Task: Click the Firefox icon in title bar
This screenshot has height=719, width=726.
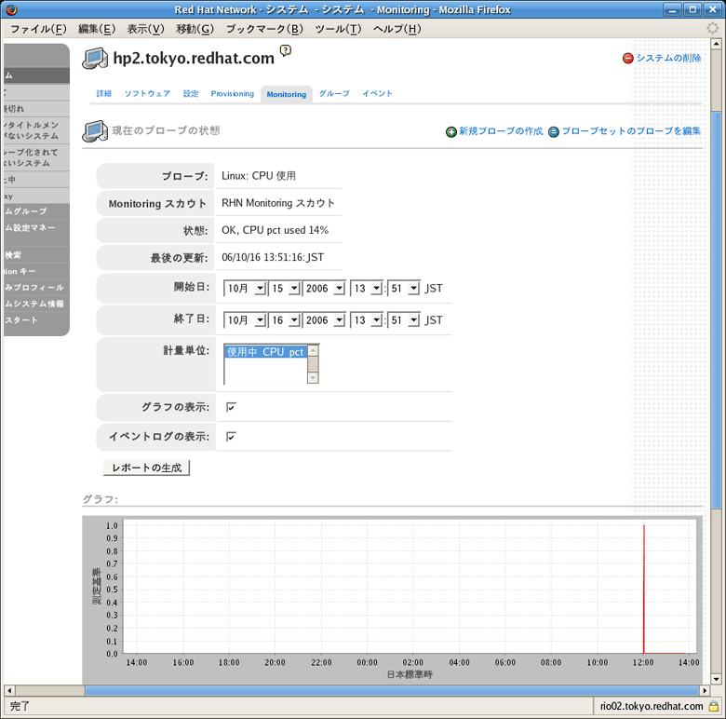Action: 11,9
